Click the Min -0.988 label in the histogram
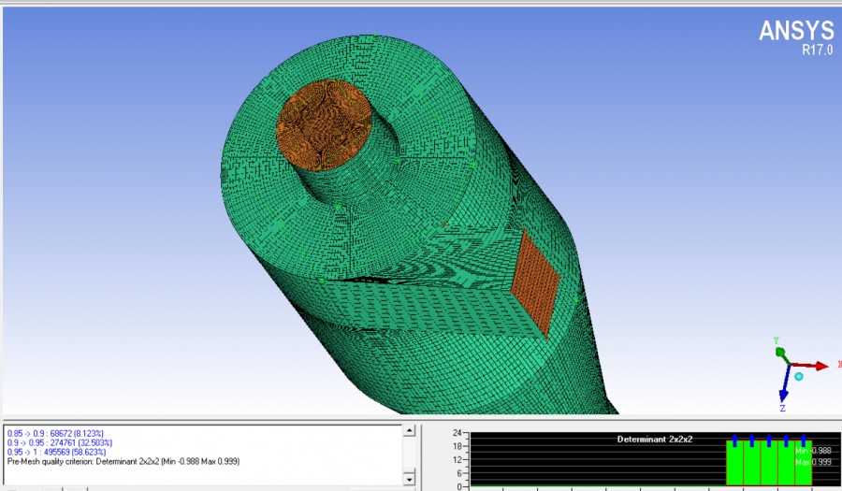The height and width of the screenshot is (491, 842). point(813,451)
